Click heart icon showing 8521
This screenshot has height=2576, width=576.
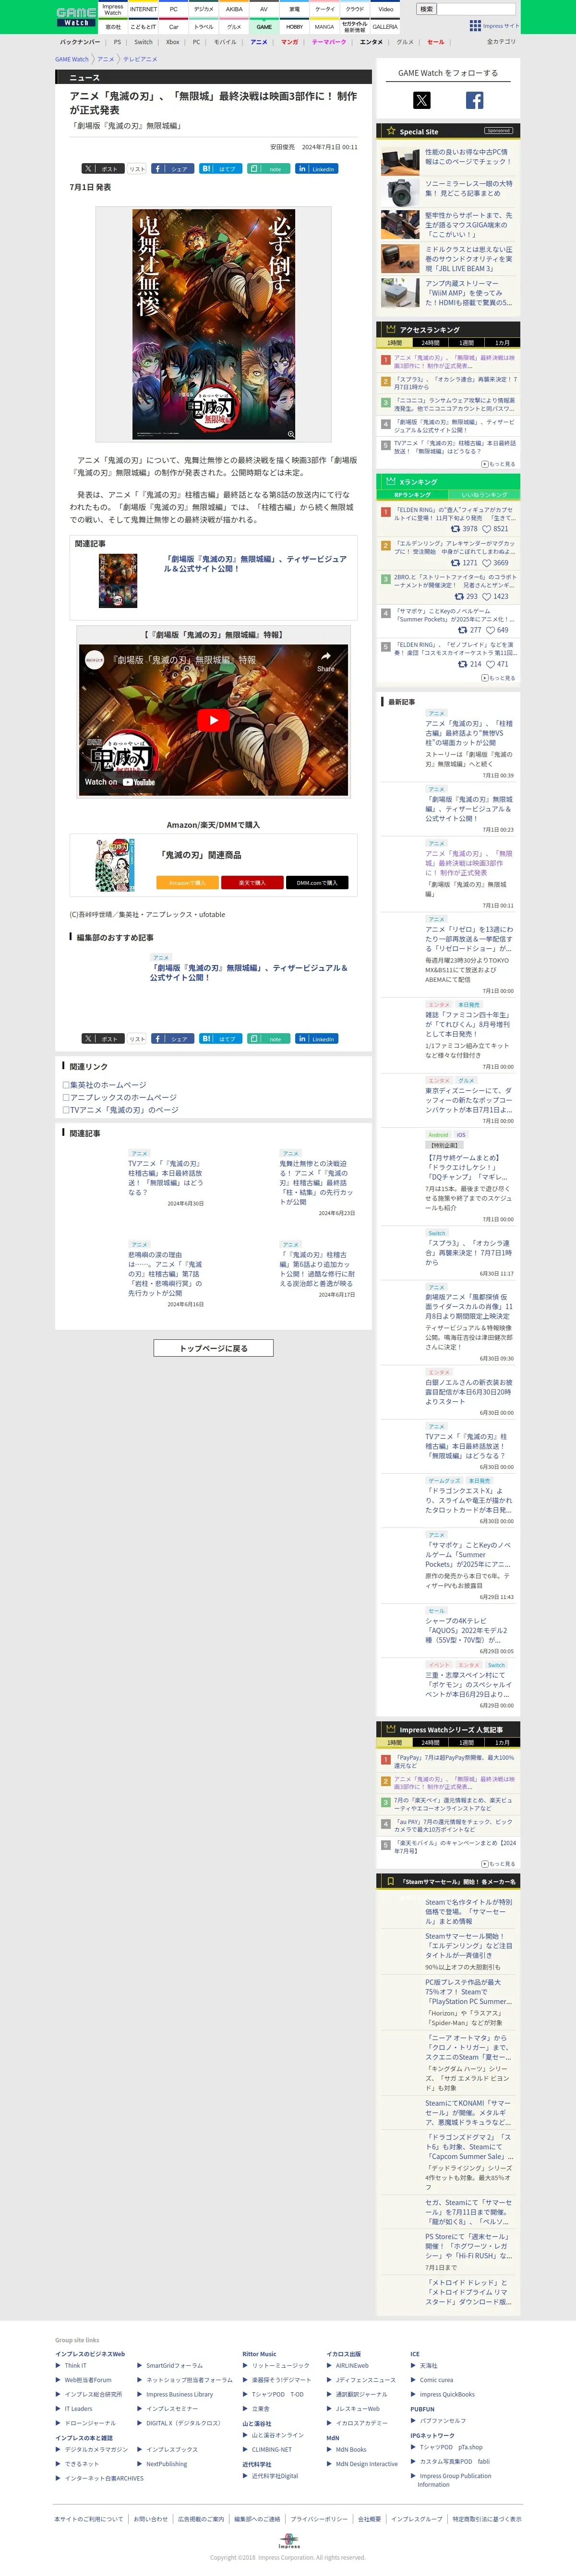(487, 529)
